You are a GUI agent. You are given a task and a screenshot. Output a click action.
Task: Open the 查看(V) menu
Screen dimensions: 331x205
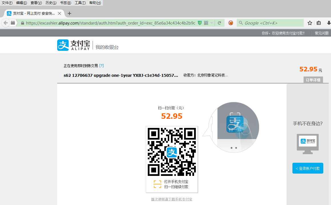click(x=36, y=3)
